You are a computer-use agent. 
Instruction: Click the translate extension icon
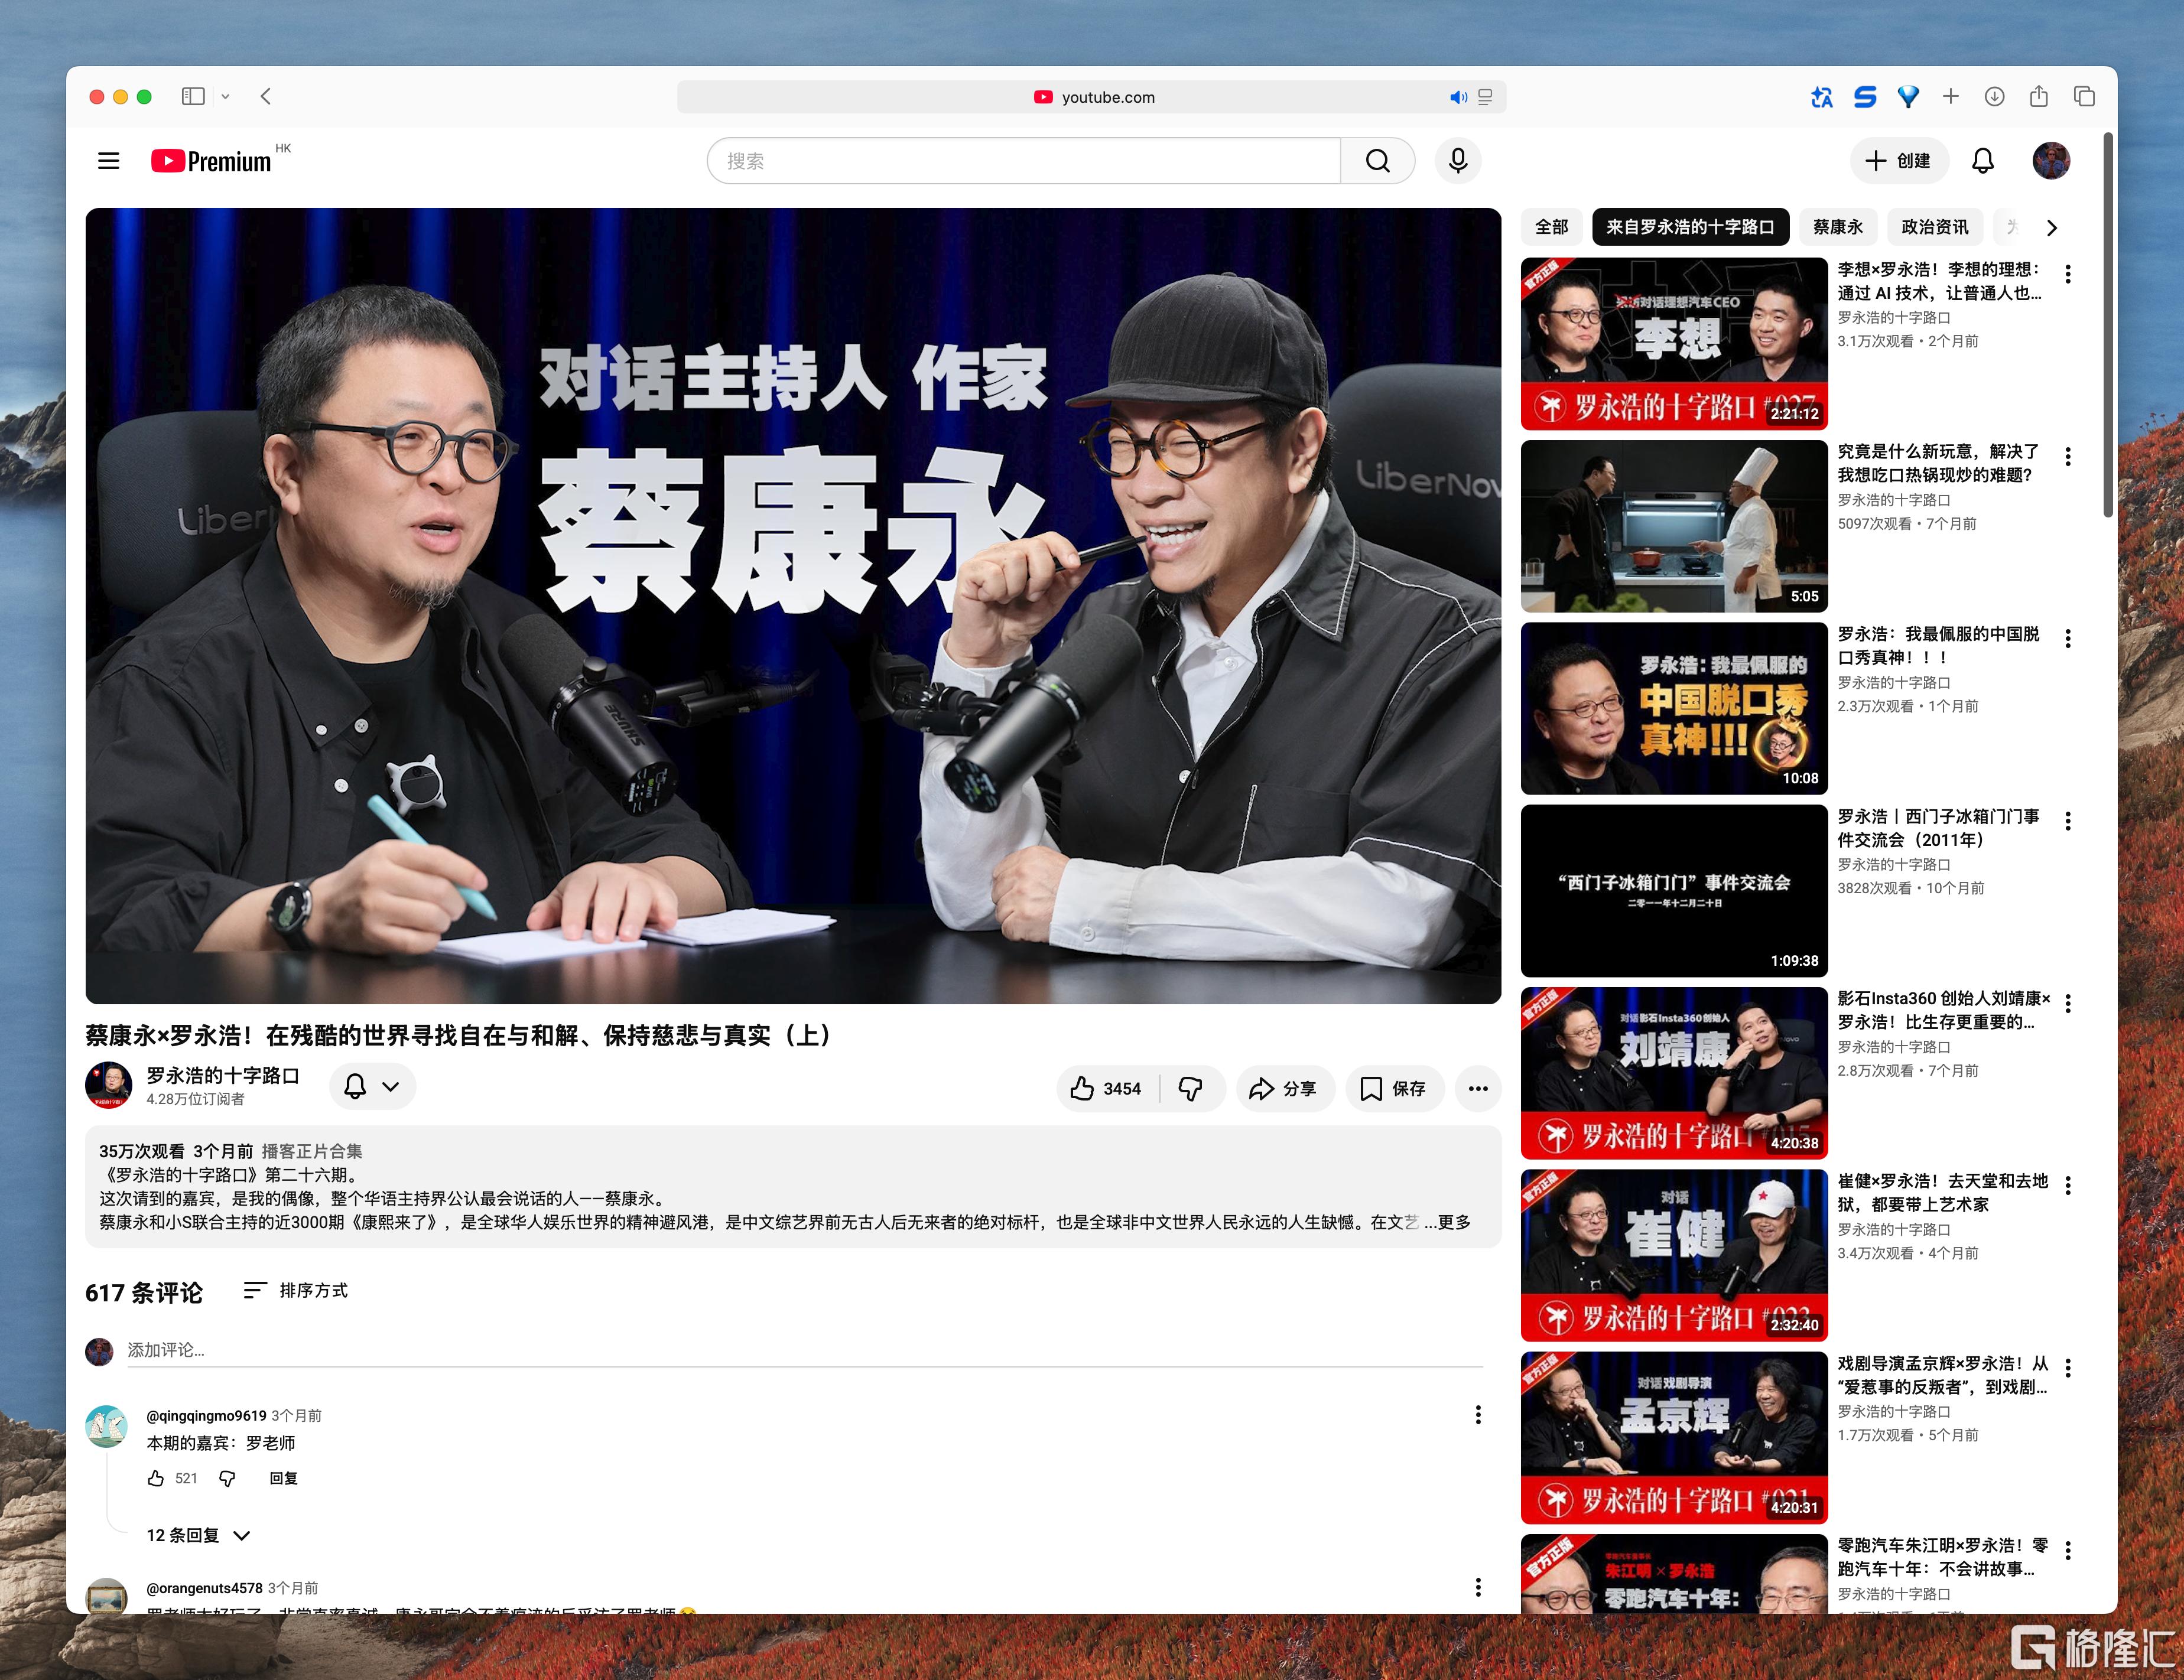1821,97
